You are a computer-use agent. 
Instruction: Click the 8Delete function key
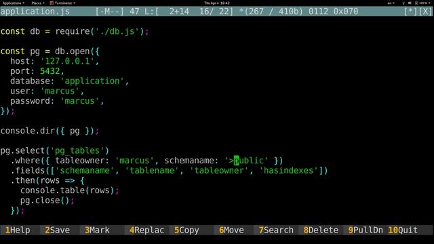click(321, 230)
